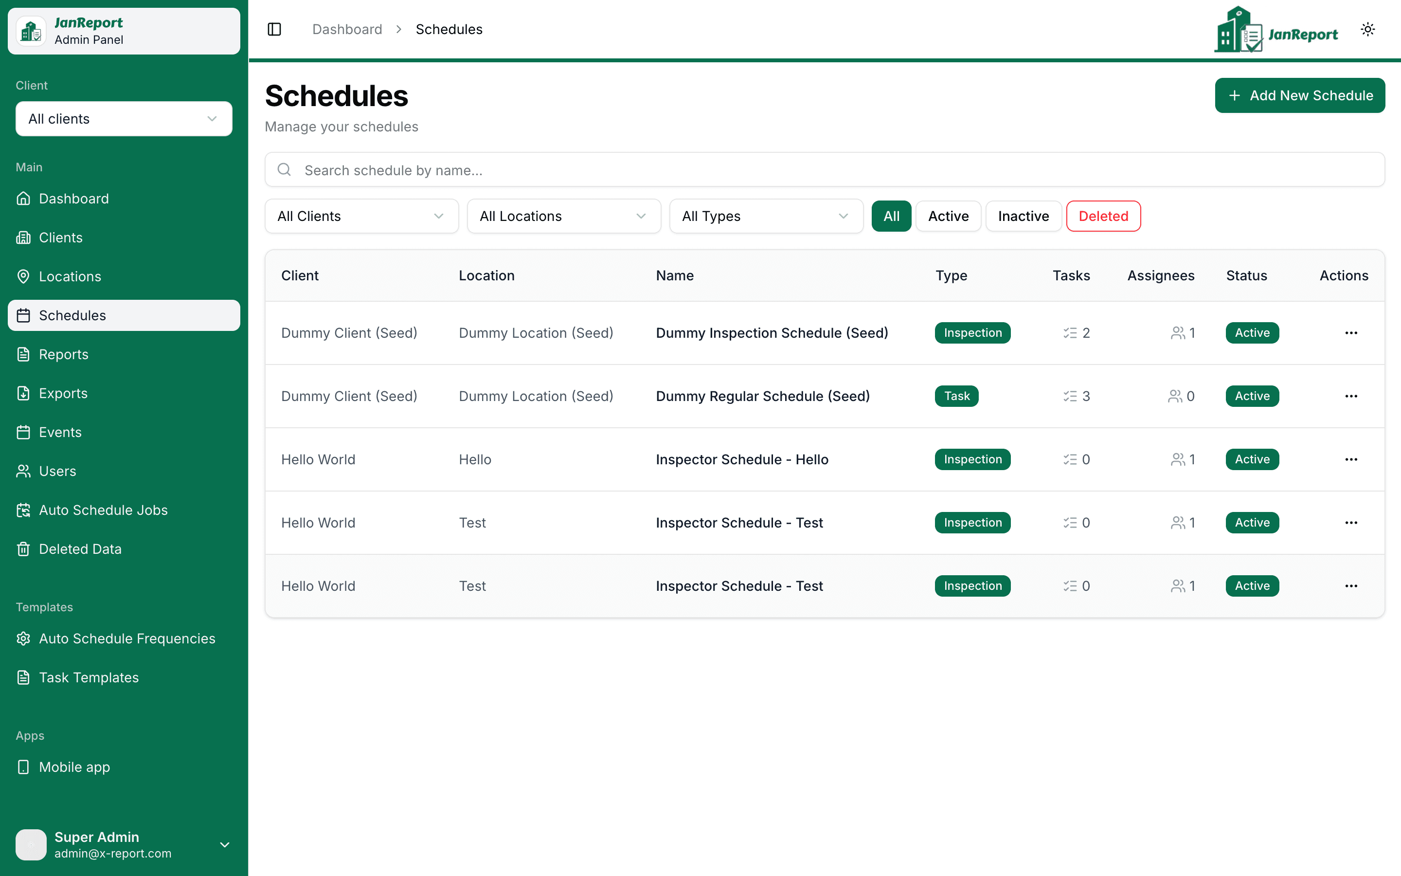The image size is (1401, 876).
Task: Click the Dashboard home icon in sidebar
Action: coord(23,199)
